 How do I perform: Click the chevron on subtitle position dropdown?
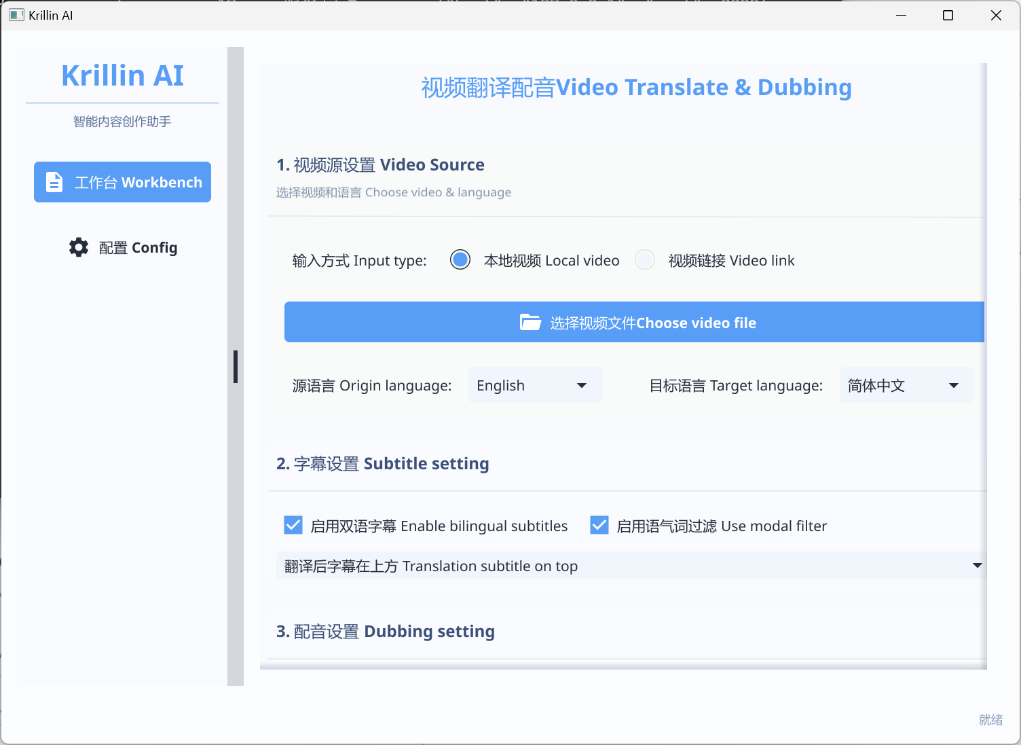[x=977, y=565]
